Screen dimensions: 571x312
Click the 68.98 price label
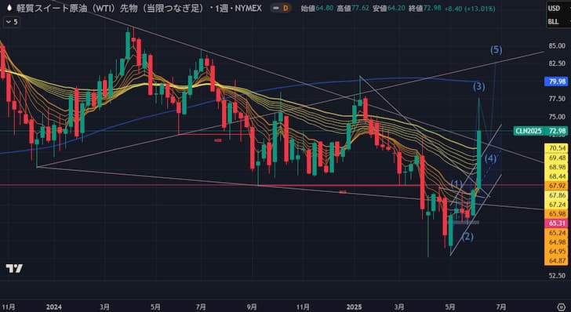point(556,167)
